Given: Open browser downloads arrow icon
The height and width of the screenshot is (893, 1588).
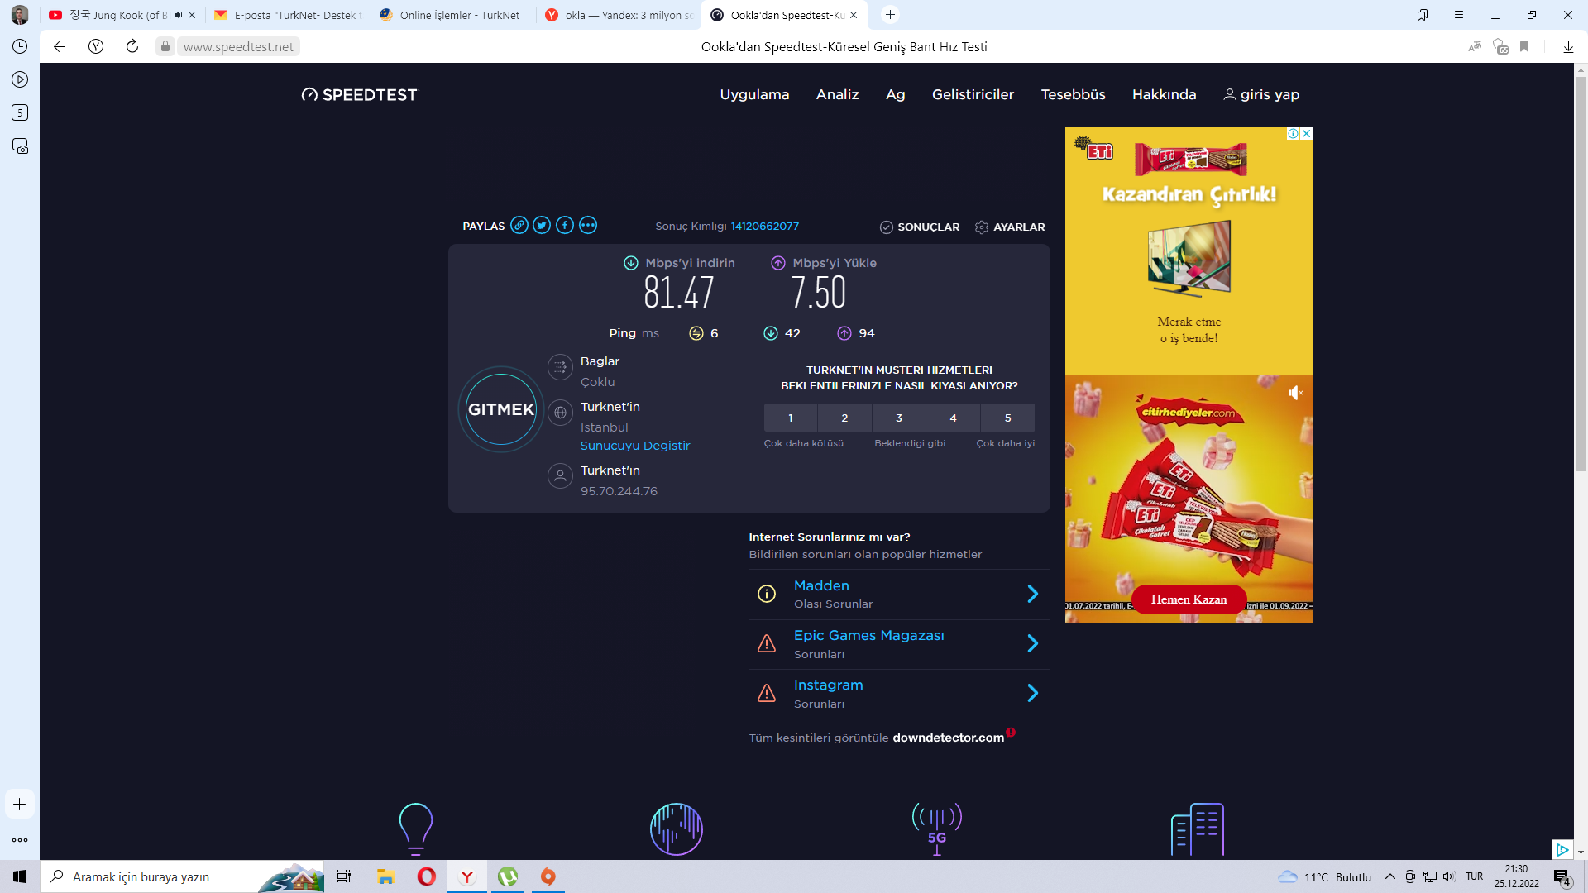Looking at the screenshot, I should (1568, 47).
